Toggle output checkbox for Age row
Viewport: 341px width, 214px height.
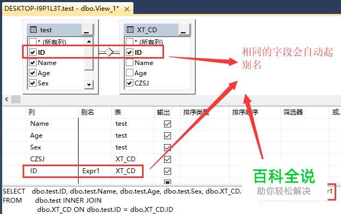point(167,135)
